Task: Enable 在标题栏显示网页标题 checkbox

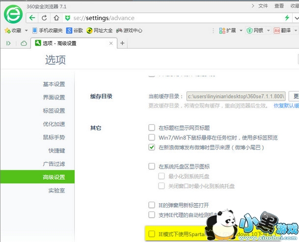Action: click(x=152, y=128)
